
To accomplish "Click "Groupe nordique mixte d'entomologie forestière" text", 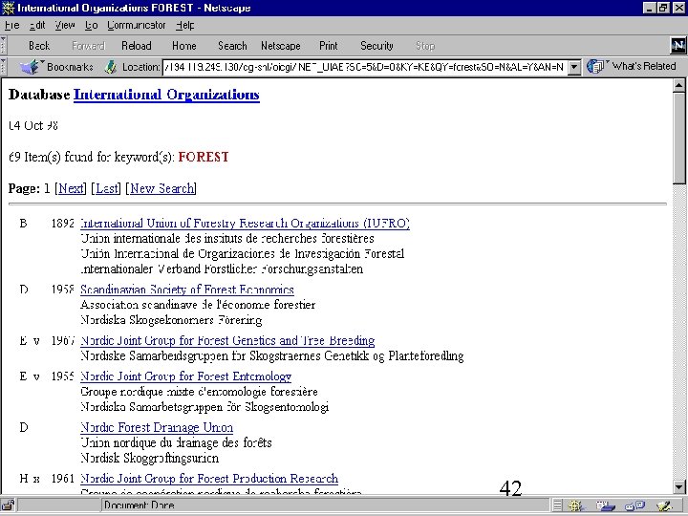I will coord(199,392).
